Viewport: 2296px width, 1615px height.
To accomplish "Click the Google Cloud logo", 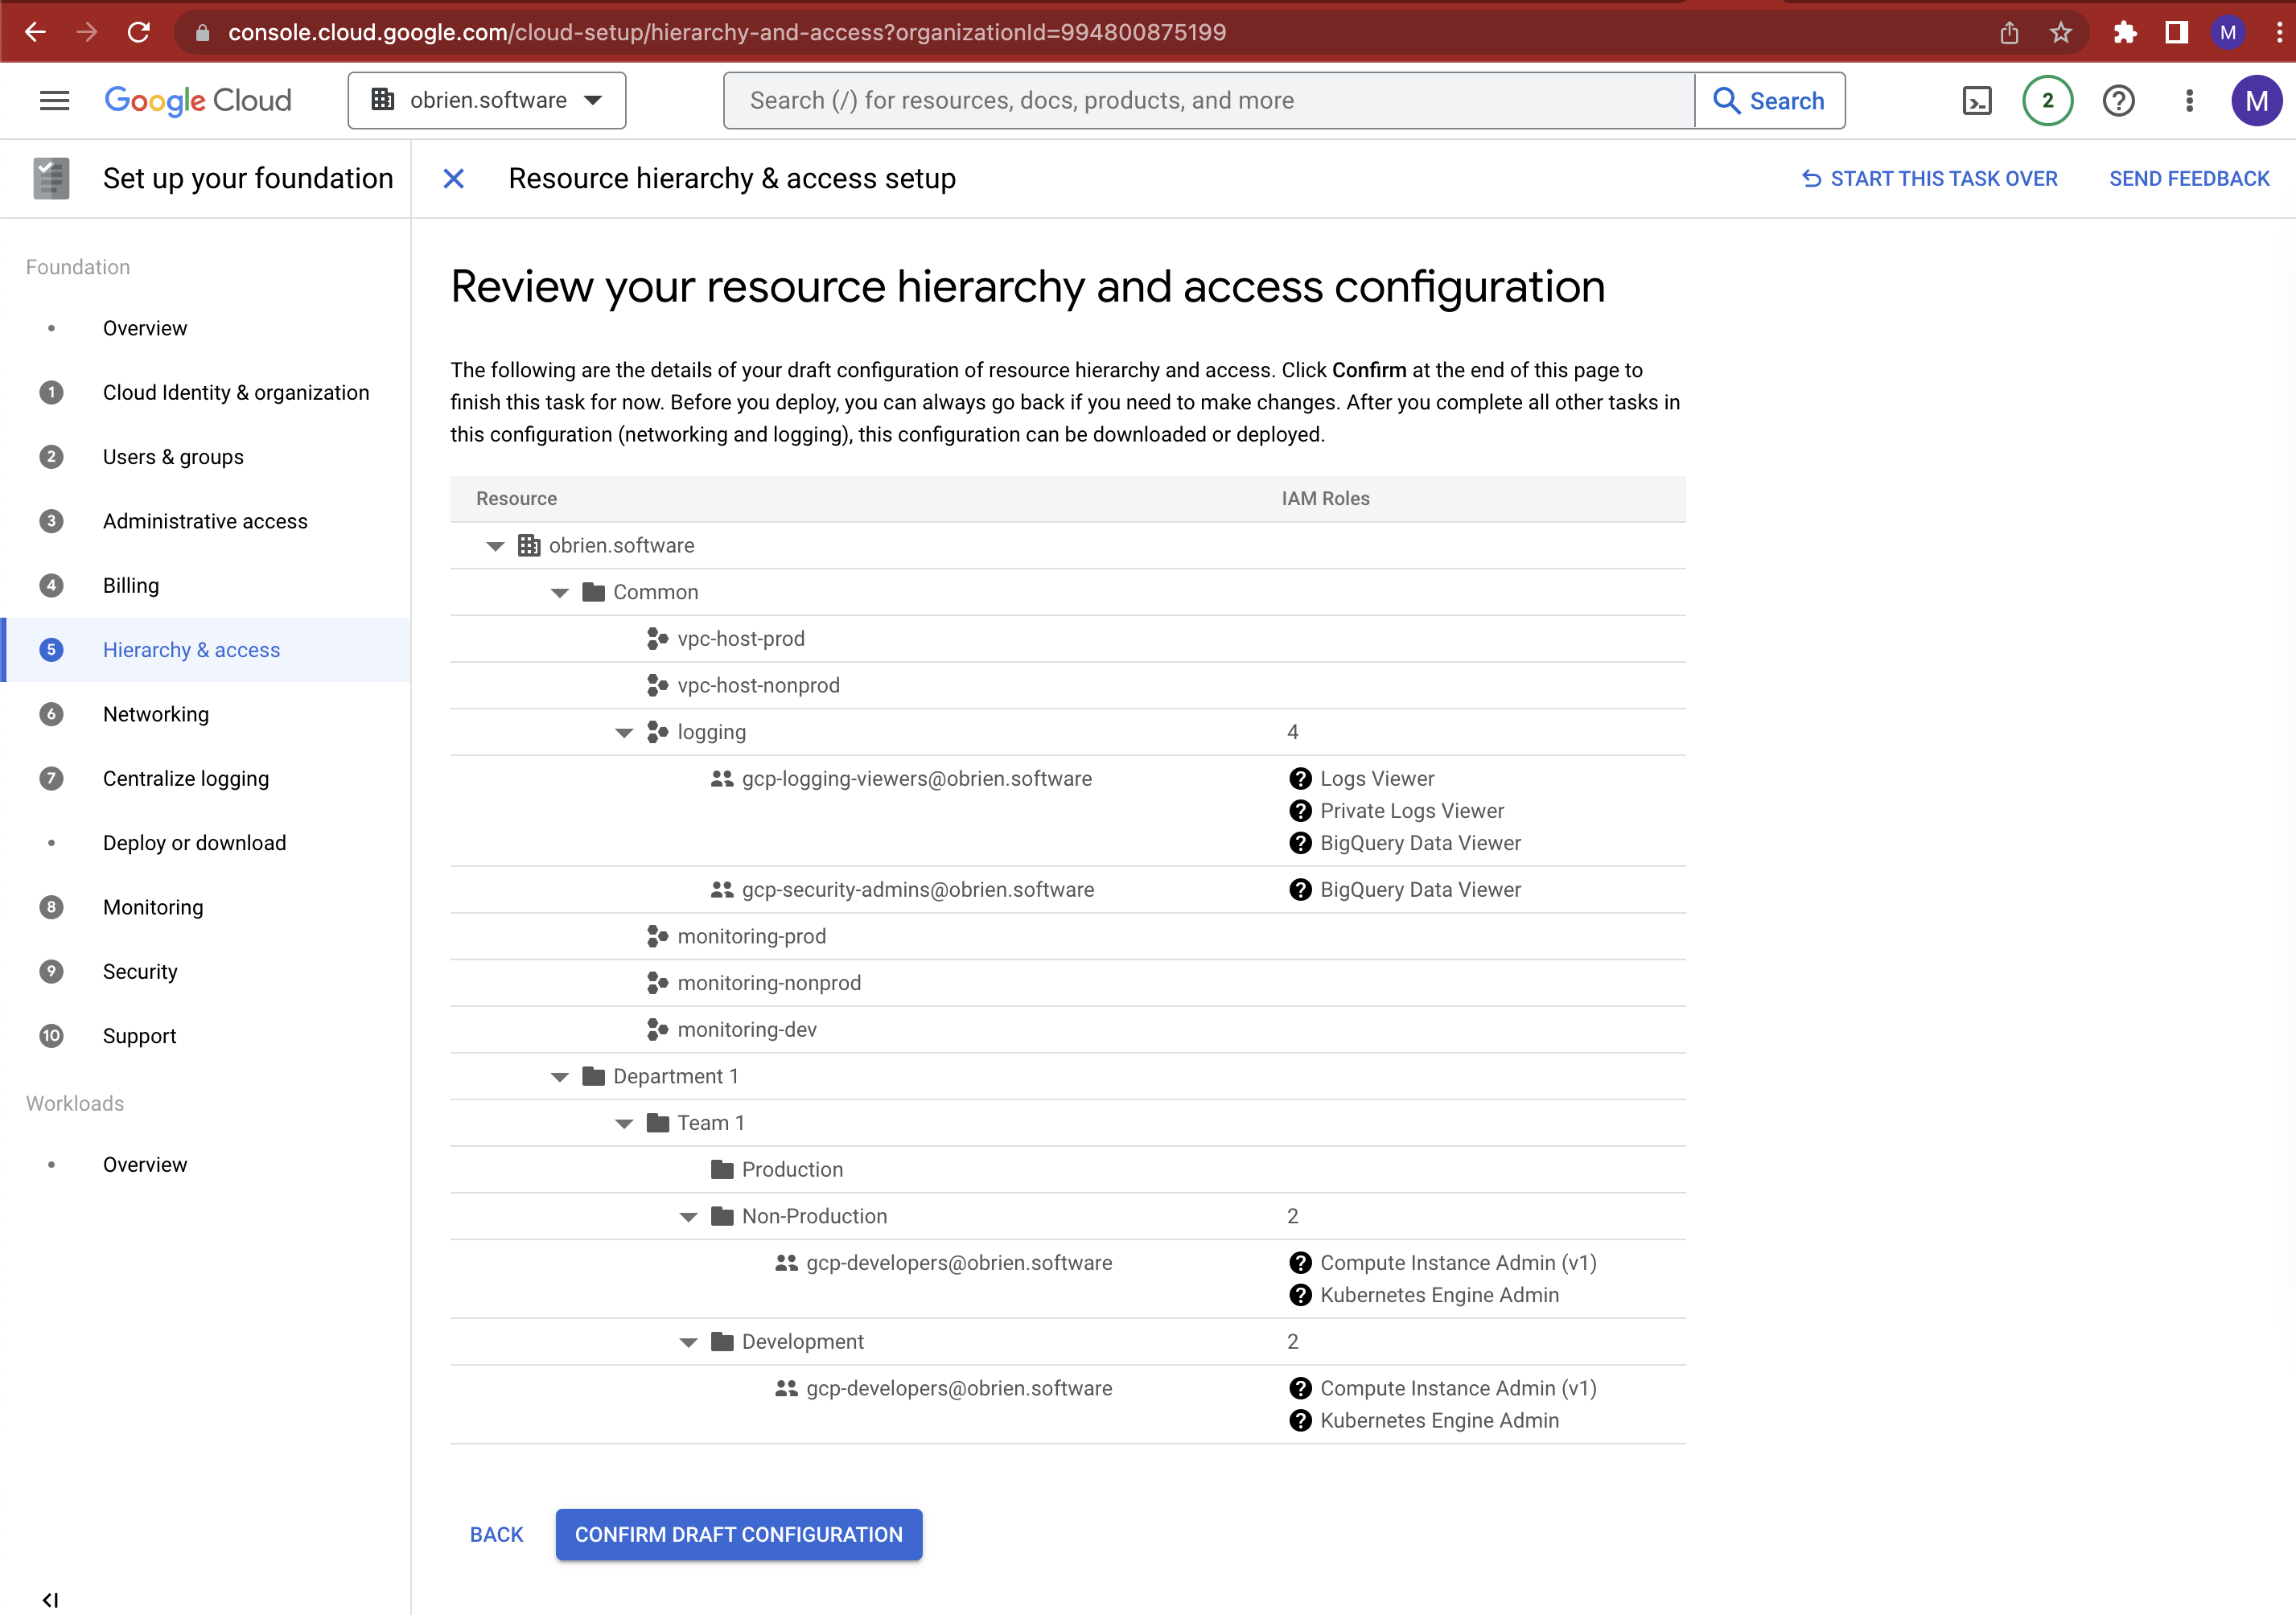I will (197, 100).
